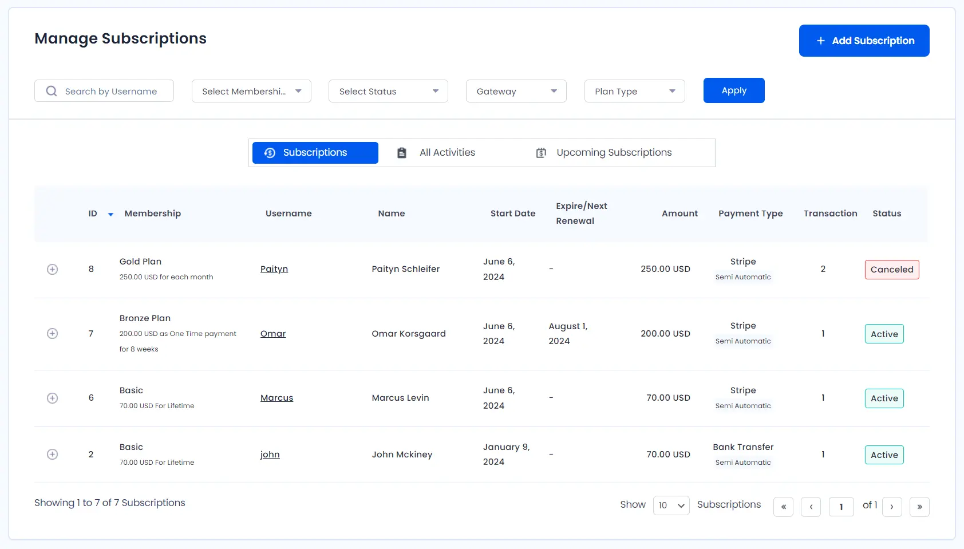Sort the table by ID column arrow
Viewport: 964px width, 549px height.
111,214
